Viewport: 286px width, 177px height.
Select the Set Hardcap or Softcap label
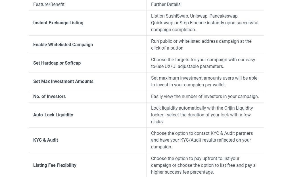(57, 63)
